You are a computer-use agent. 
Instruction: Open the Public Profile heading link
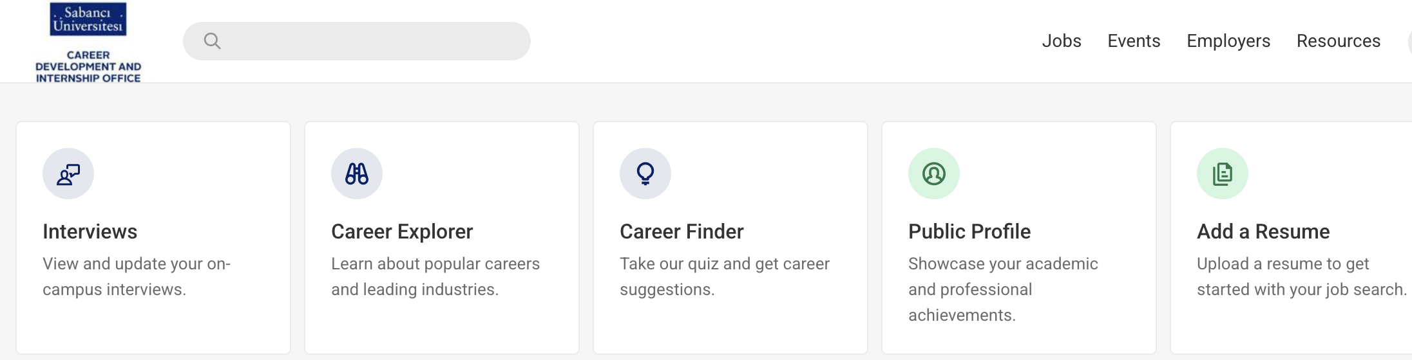pyautogui.click(x=969, y=231)
